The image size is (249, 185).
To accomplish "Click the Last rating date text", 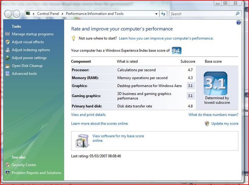I will (x=96, y=156).
